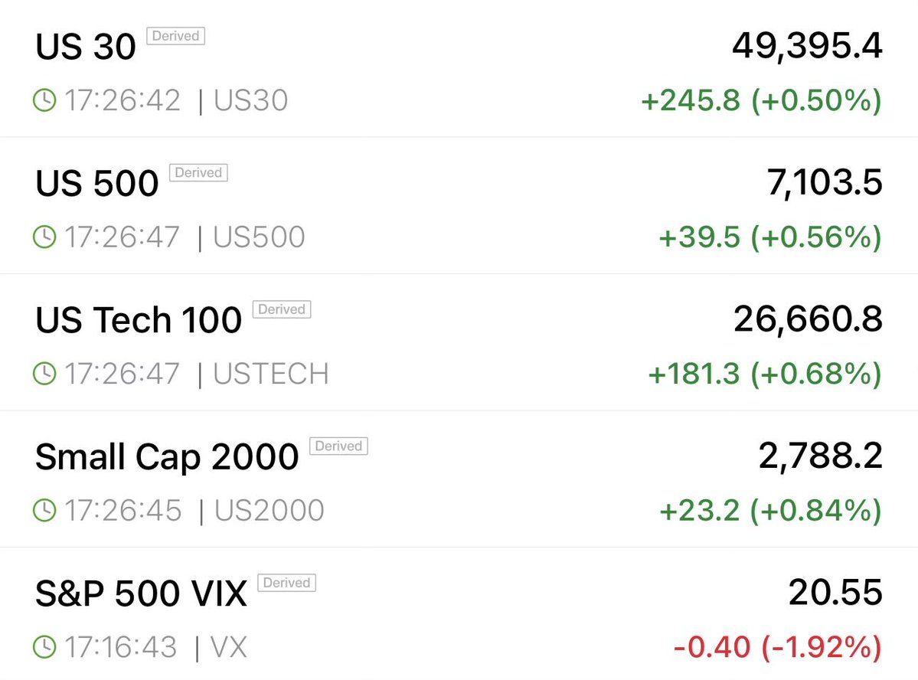Viewport: 918px width, 680px height.
Task: Click the US 30 price 49,395.4
Action: pyautogui.click(x=807, y=47)
